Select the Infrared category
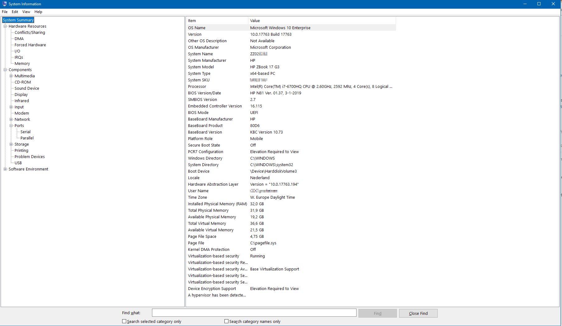Viewport: 562px width, 326px height. coord(22,101)
